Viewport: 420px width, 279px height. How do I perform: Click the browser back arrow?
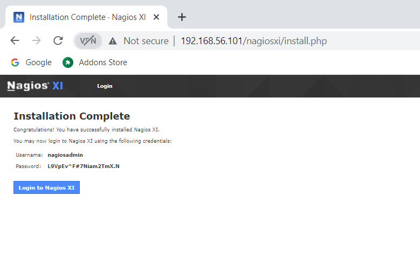click(x=15, y=40)
